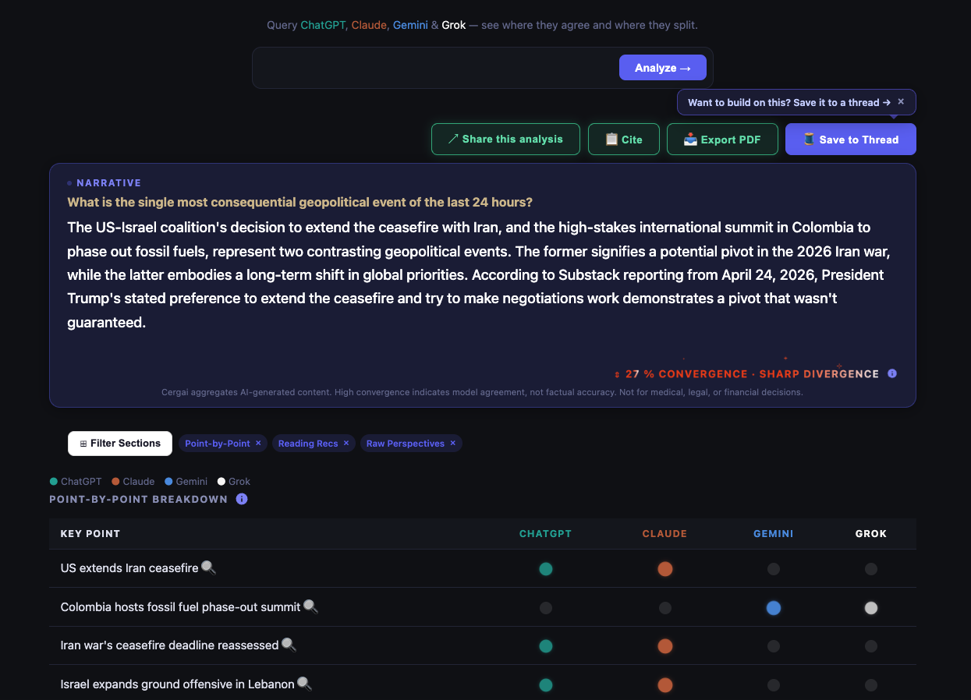Click the CHATGPT column header
971x700 pixels.
click(x=546, y=534)
